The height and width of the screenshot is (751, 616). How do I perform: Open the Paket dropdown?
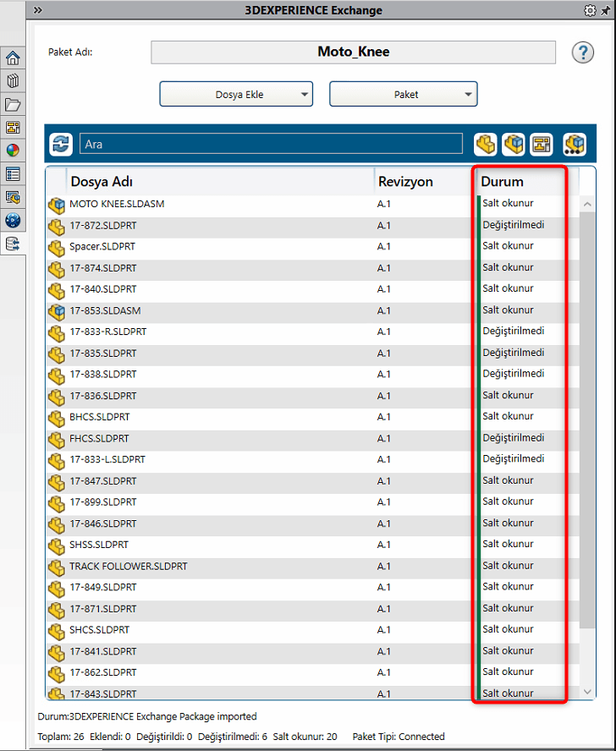click(403, 94)
